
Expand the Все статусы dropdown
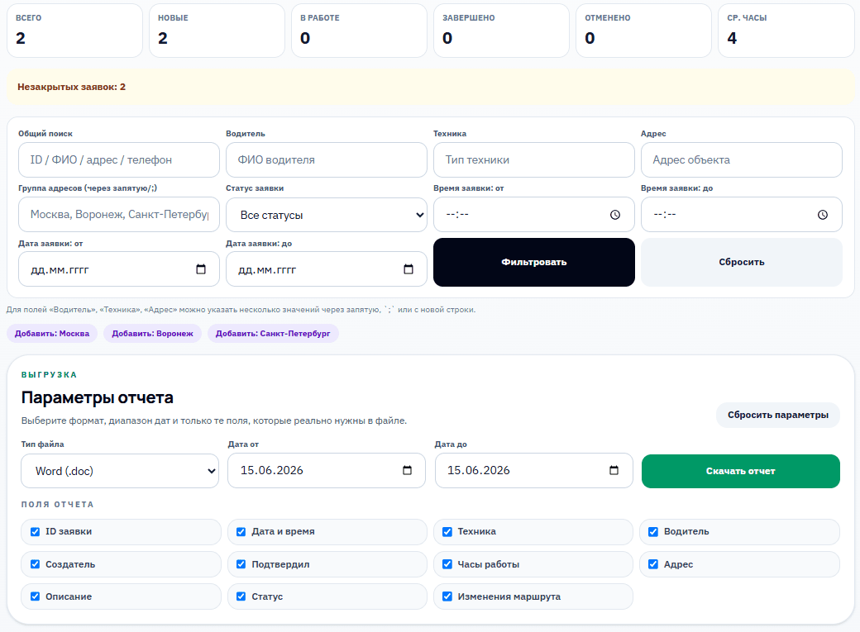tap(327, 215)
